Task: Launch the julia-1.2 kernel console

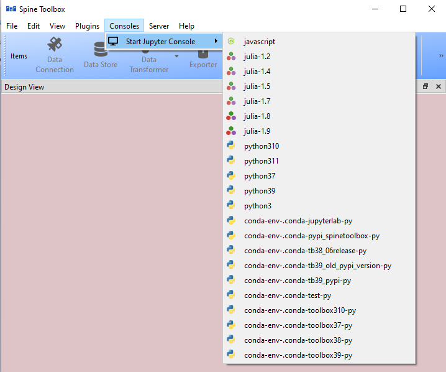Action: point(319,57)
